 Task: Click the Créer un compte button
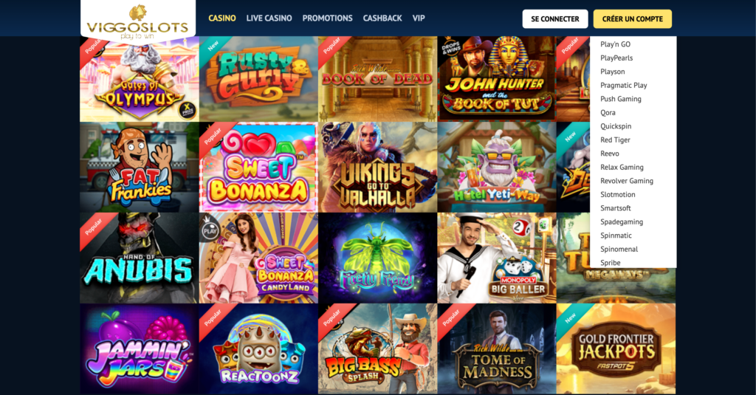[633, 18]
